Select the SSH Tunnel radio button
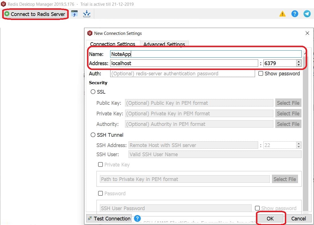This screenshot has width=314, height=225. 93,135
